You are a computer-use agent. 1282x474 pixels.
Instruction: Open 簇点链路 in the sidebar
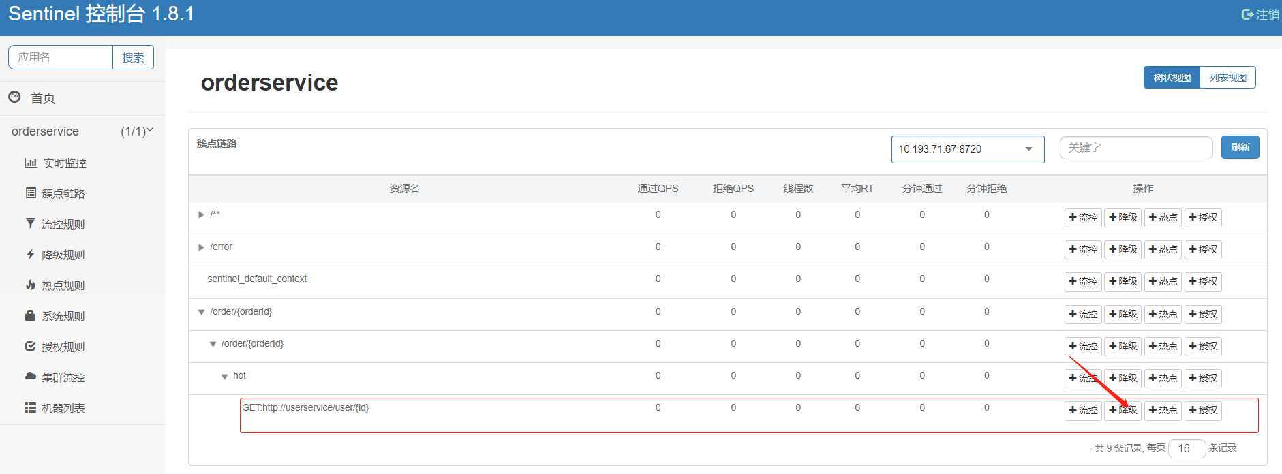click(x=63, y=194)
